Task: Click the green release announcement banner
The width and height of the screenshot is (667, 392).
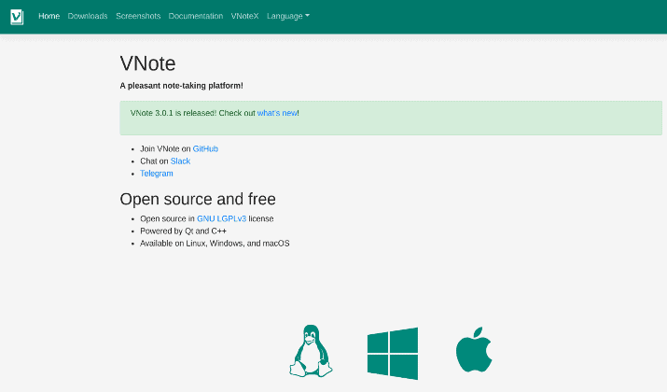Action: (391, 118)
